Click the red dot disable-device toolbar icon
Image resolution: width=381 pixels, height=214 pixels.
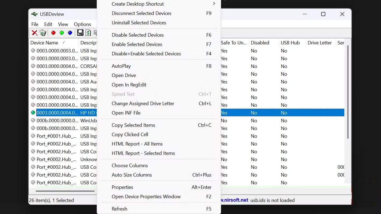tap(53, 33)
